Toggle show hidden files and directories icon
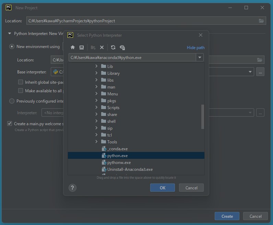Screen dimensions: 273x225 pos(122,47)
